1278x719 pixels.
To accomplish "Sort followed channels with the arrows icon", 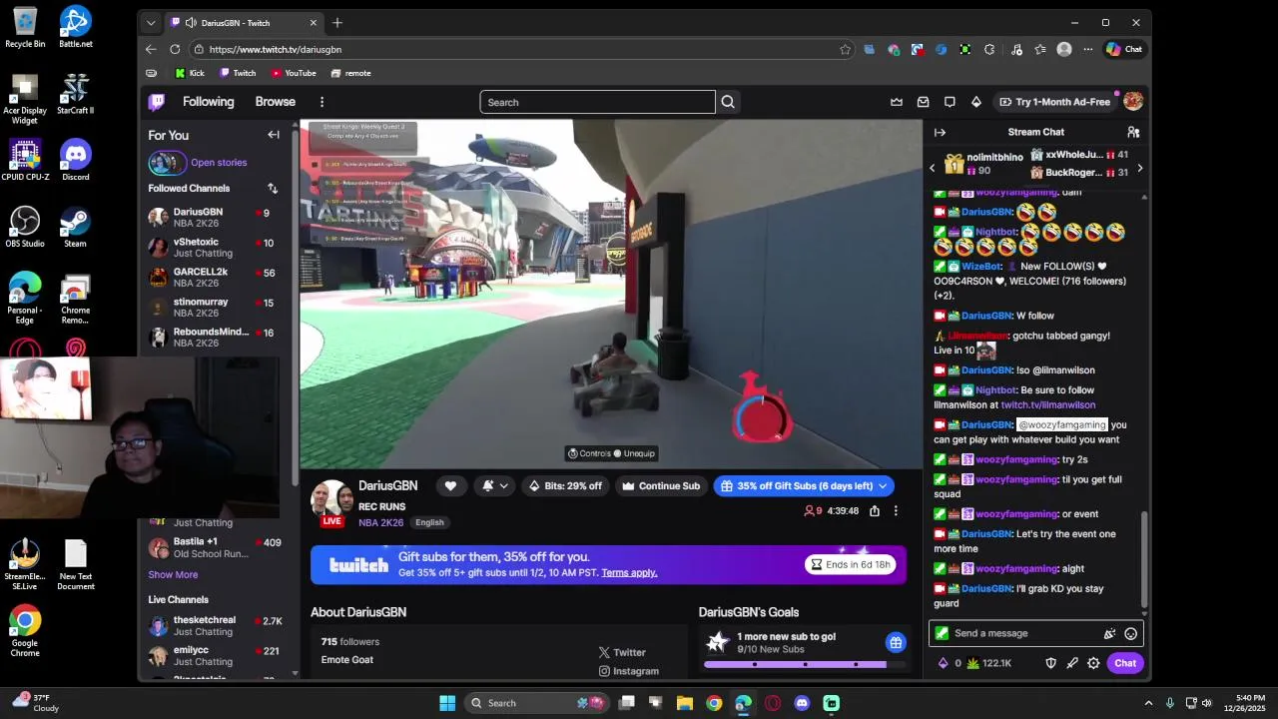I will [273, 188].
